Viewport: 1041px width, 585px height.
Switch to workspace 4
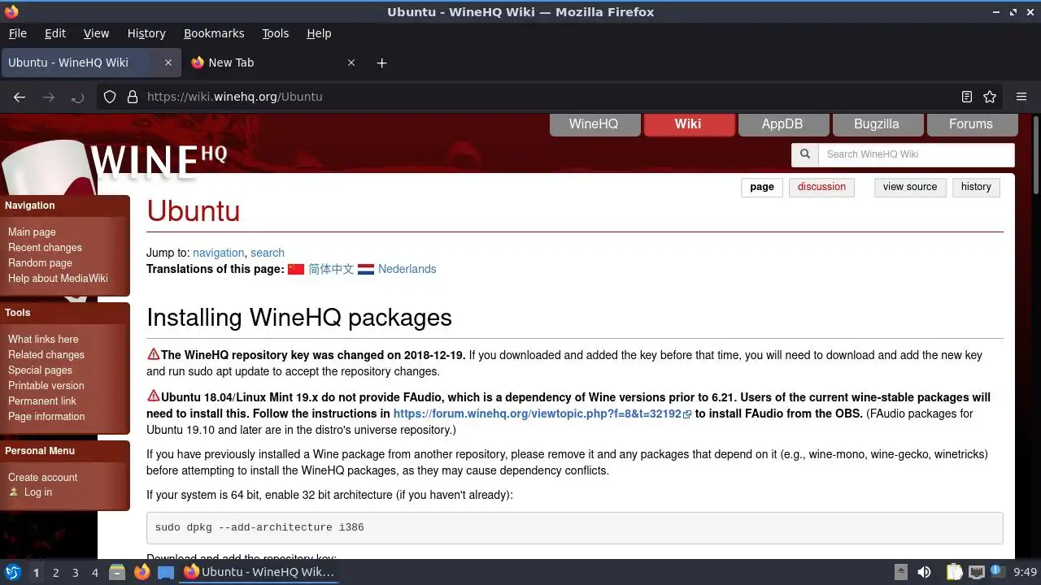pos(94,572)
